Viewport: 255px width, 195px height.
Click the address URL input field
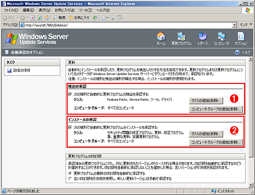point(129,25)
